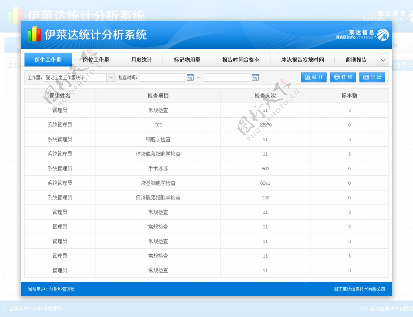Image resolution: width=413 pixels, height=317 pixels.
Task: Sort by 检查项目 column header
Action: [158, 96]
